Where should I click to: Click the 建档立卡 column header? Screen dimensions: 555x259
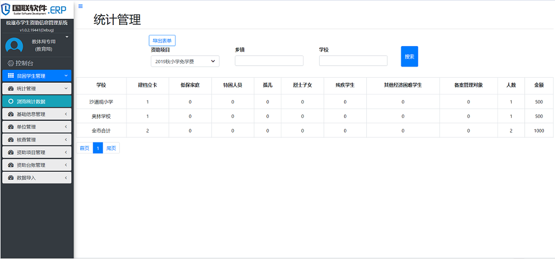pyautogui.click(x=148, y=85)
